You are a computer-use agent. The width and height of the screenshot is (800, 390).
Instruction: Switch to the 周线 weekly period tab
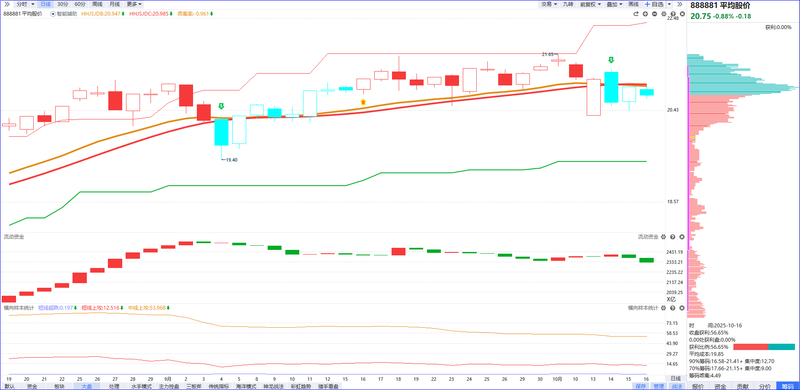97,4
